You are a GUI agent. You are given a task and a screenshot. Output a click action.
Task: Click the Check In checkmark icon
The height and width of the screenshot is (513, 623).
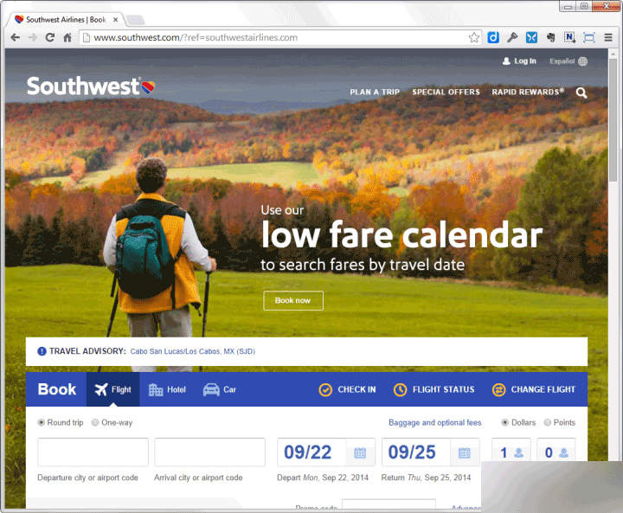click(325, 390)
